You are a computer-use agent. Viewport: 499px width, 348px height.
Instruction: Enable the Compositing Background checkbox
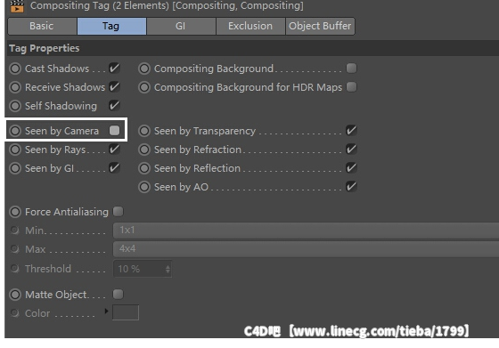351,68
